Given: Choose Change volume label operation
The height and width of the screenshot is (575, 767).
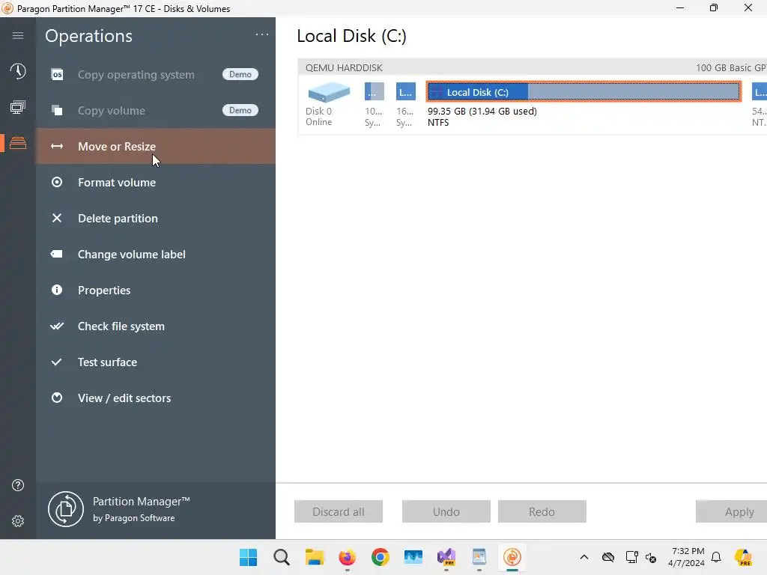Looking at the screenshot, I should pos(156,255).
